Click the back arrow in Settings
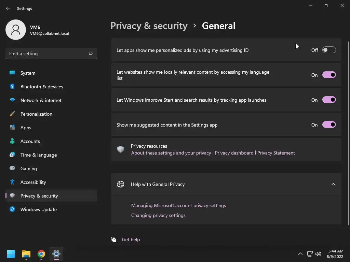The image size is (350, 262). tap(8, 8)
